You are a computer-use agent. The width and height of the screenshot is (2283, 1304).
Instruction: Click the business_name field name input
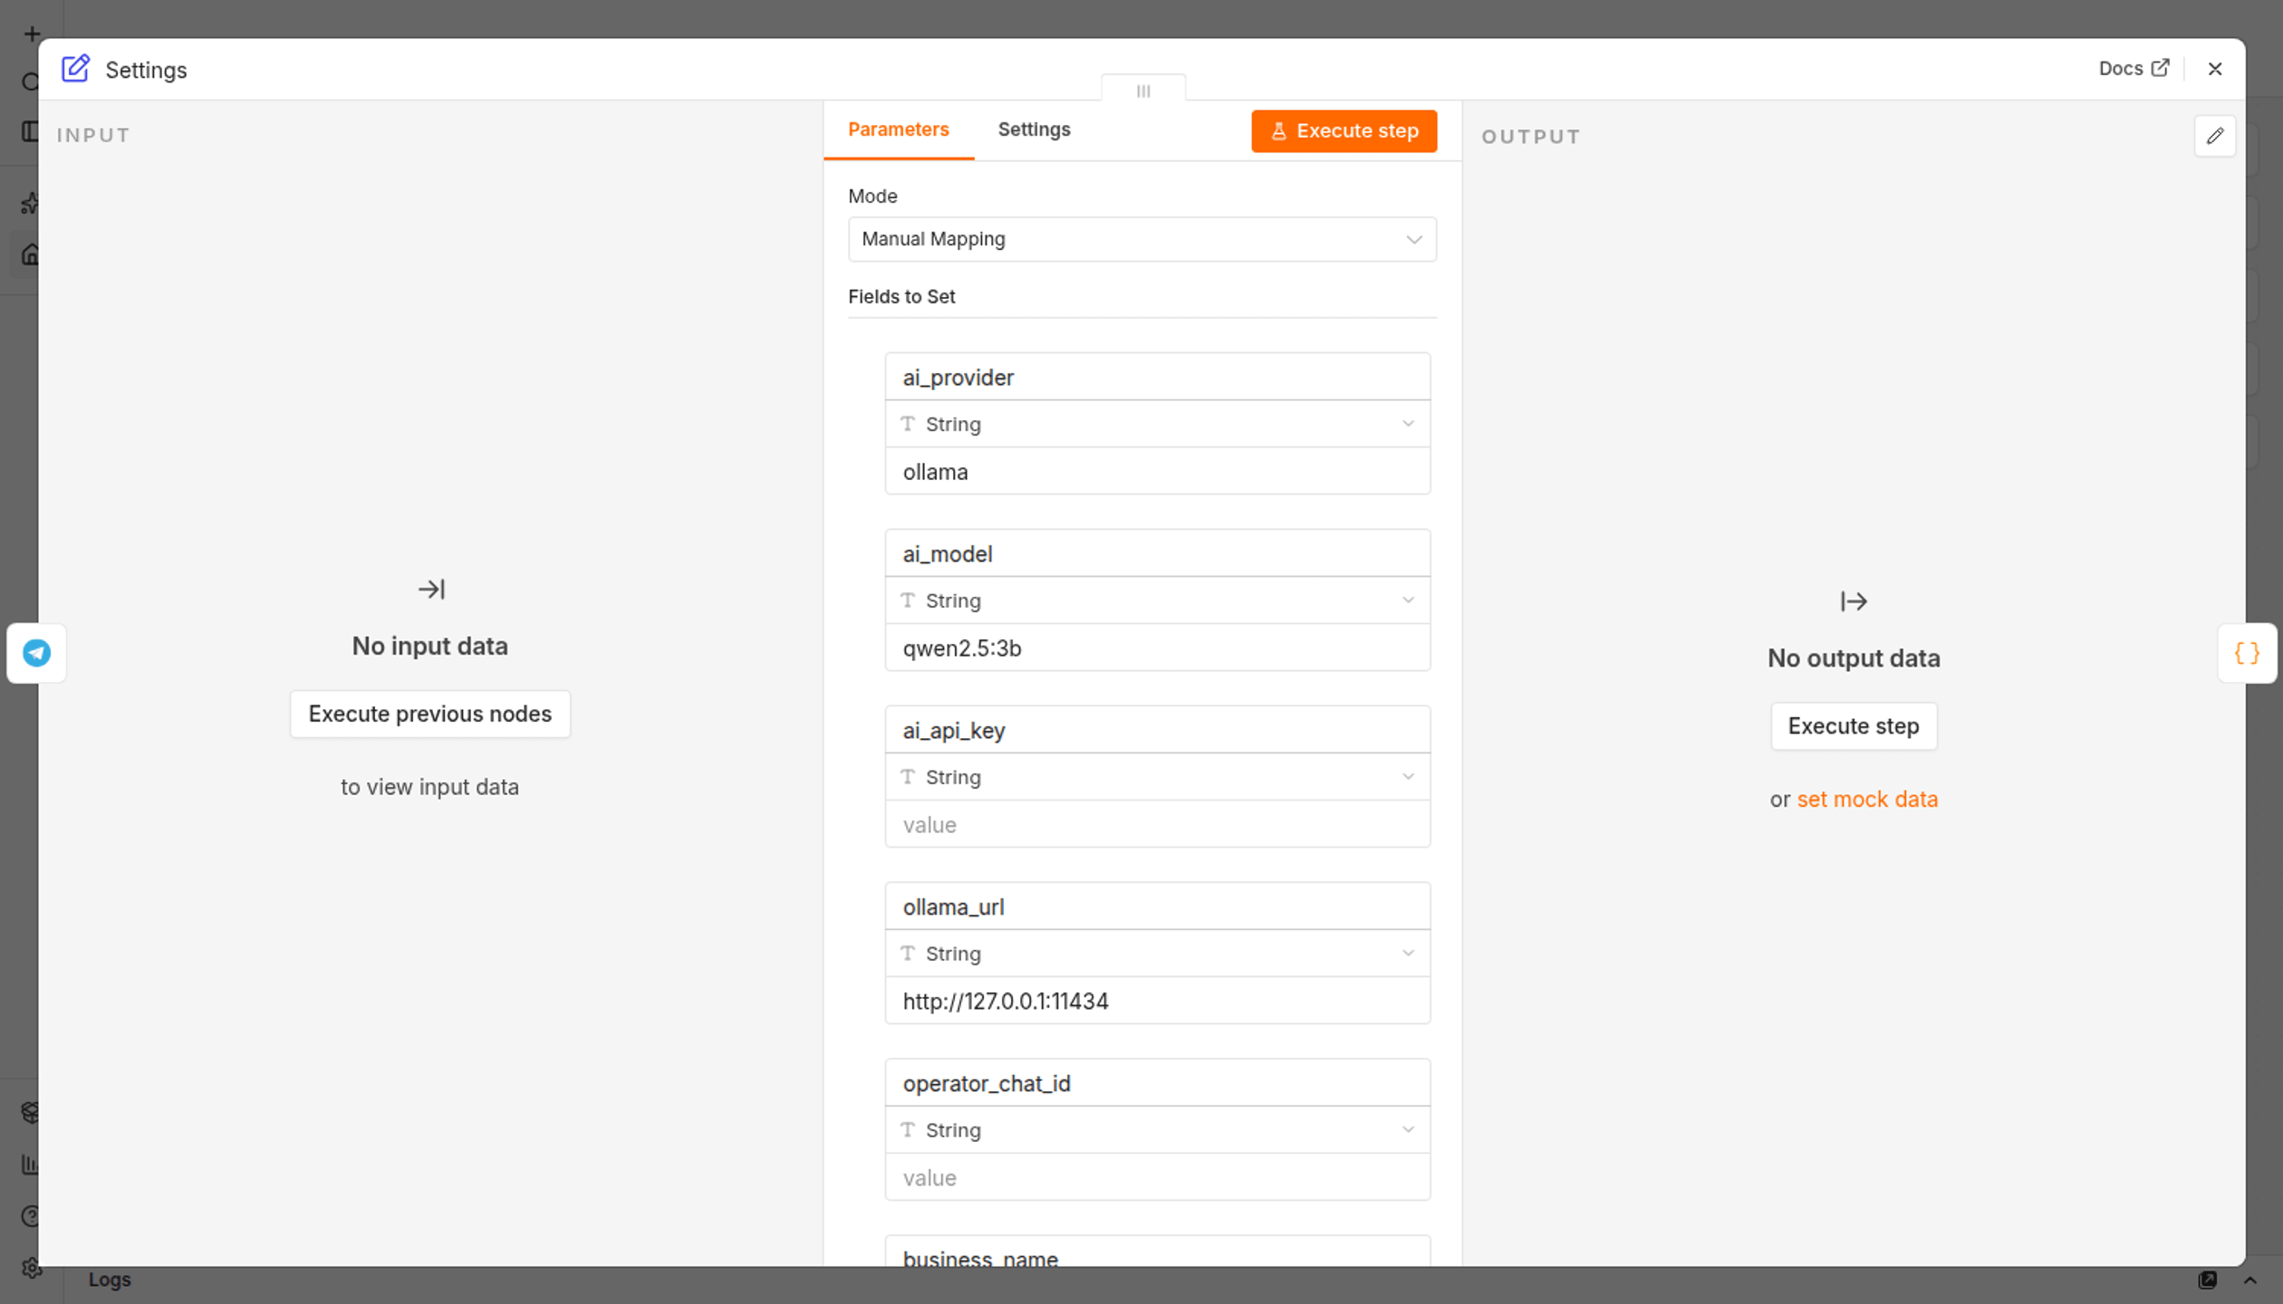click(1157, 1251)
